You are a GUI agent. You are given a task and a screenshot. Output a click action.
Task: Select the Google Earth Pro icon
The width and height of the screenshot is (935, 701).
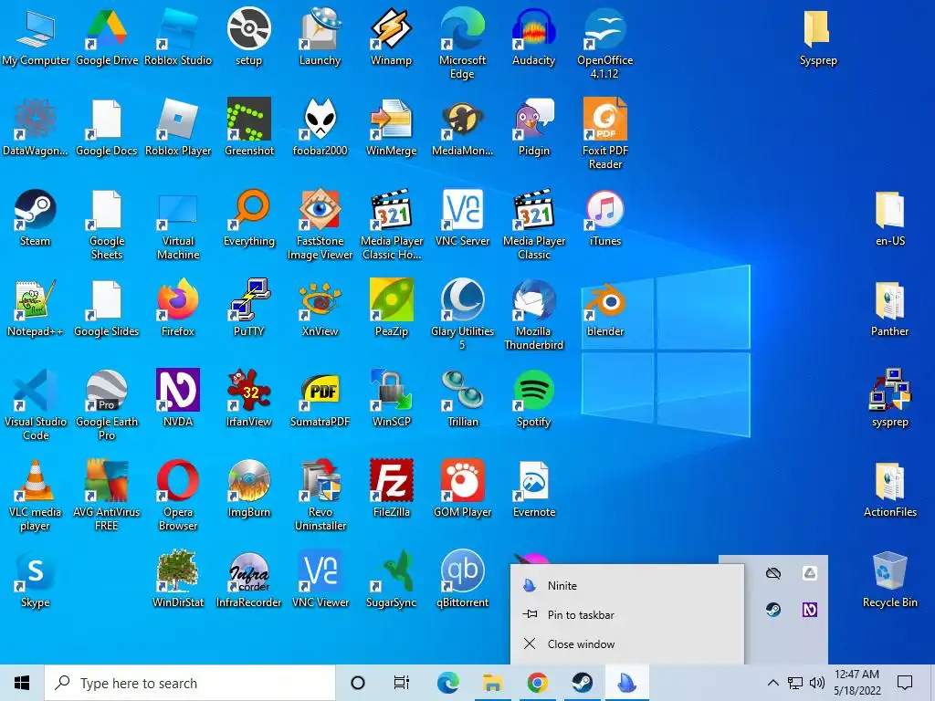point(107,405)
